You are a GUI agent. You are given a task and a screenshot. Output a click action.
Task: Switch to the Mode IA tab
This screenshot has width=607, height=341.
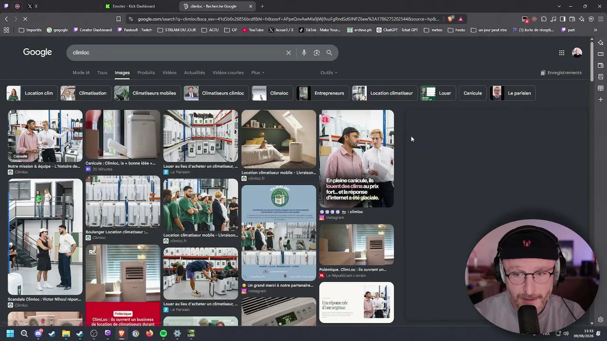(x=81, y=72)
